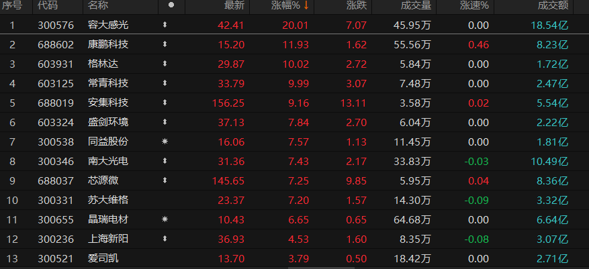Click the asterisk icon beside 同益股份

(x=165, y=142)
